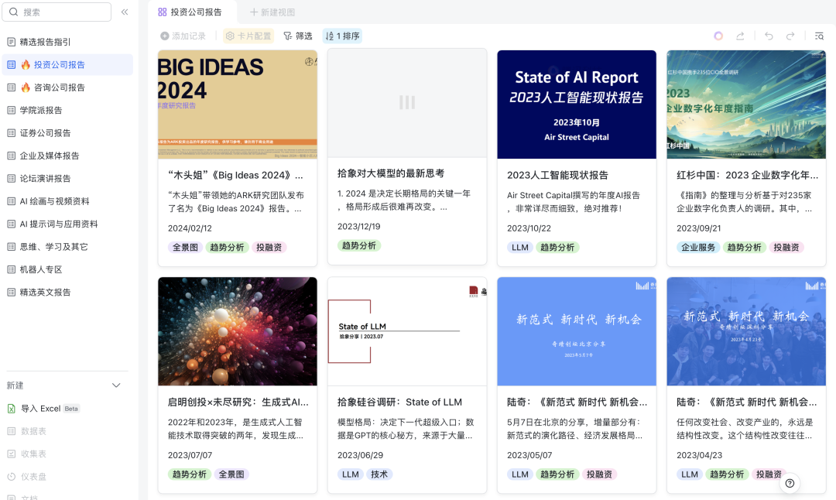
Task: Click the 技术 tag on State of LLM card
Action: [379, 474]
